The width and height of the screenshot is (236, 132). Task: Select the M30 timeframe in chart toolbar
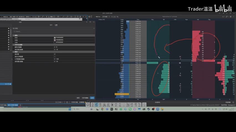coord(14,16)
